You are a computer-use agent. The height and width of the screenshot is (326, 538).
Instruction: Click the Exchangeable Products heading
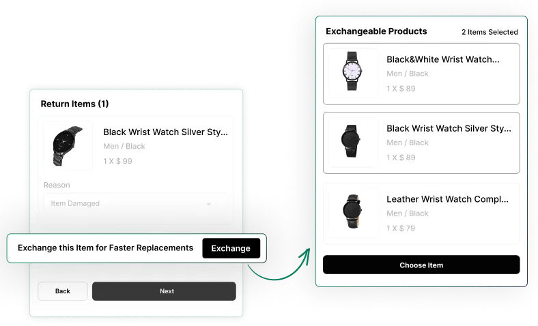tap(376, 31)
